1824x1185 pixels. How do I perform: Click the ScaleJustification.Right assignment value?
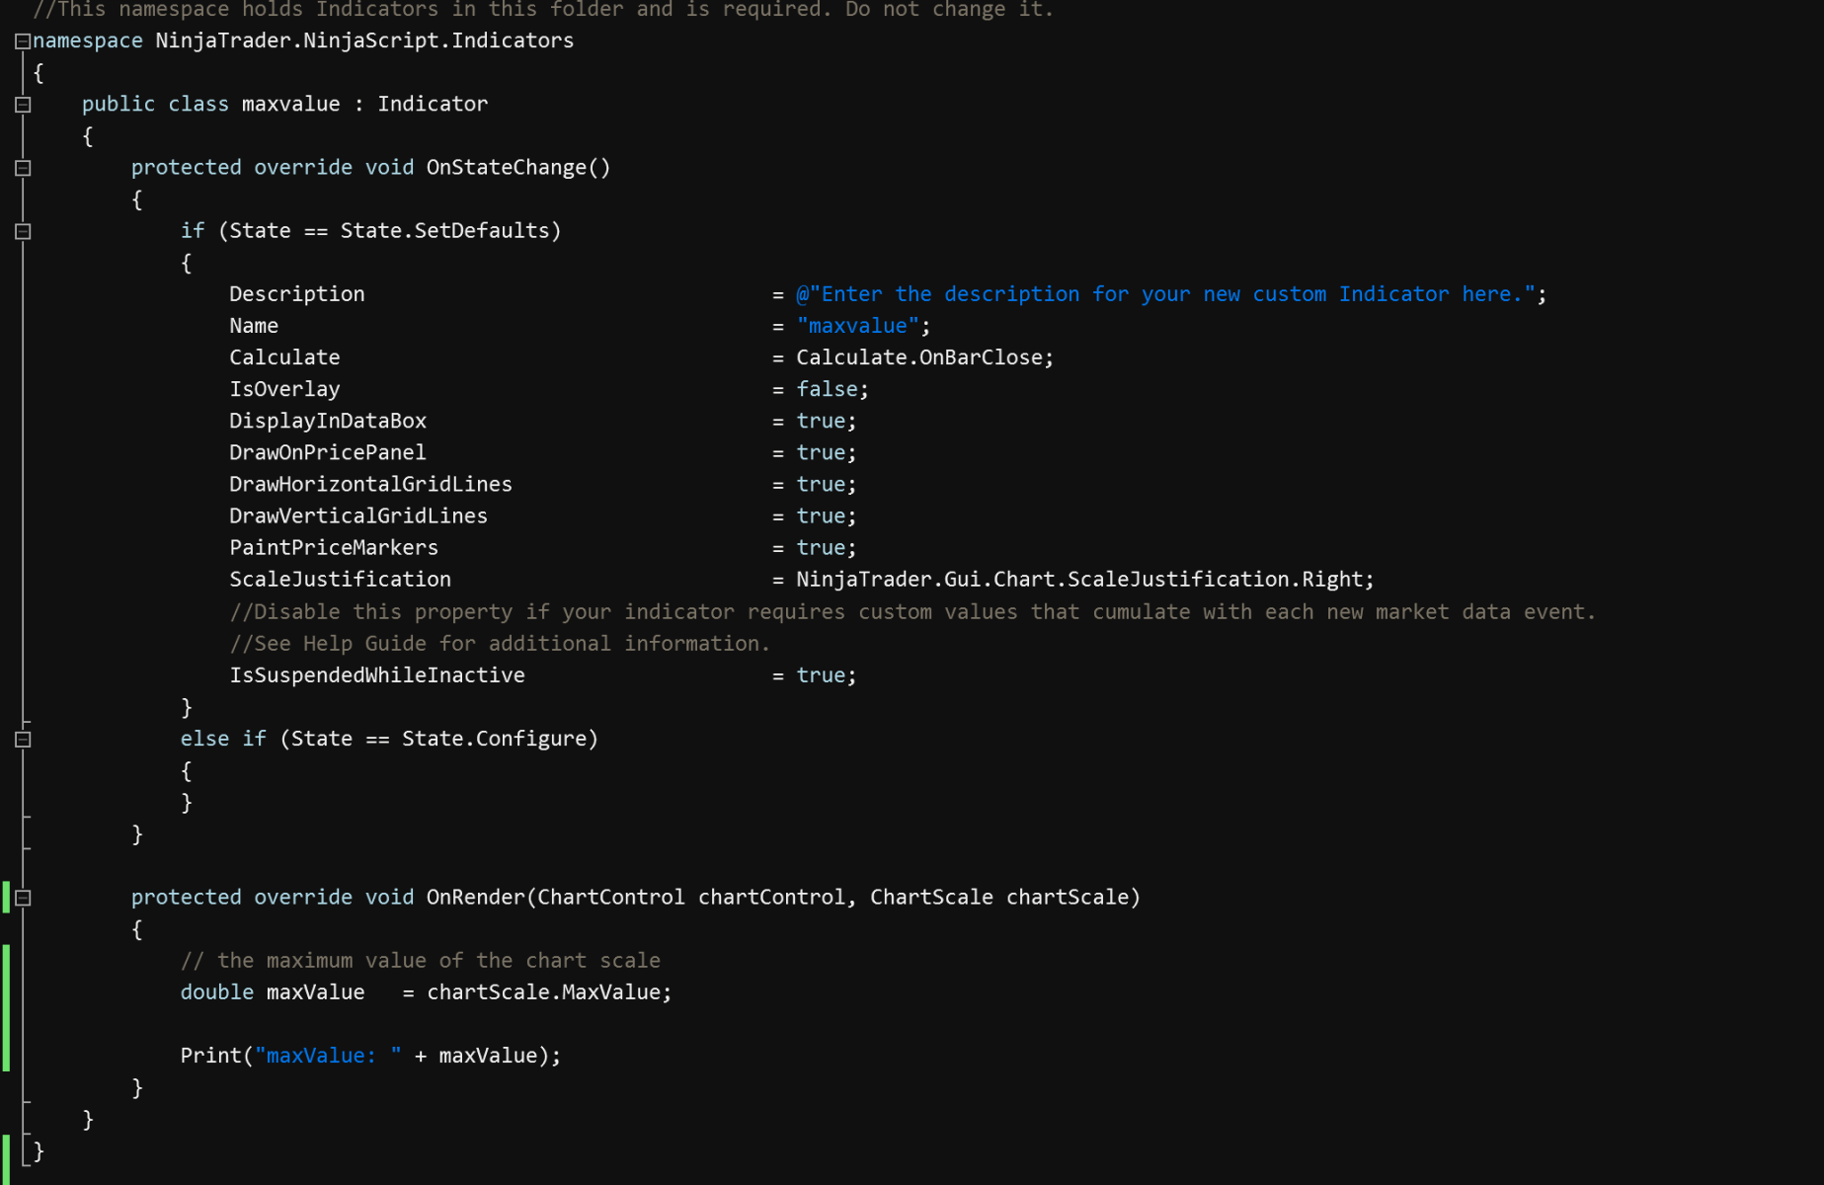tap(1083, 580)
